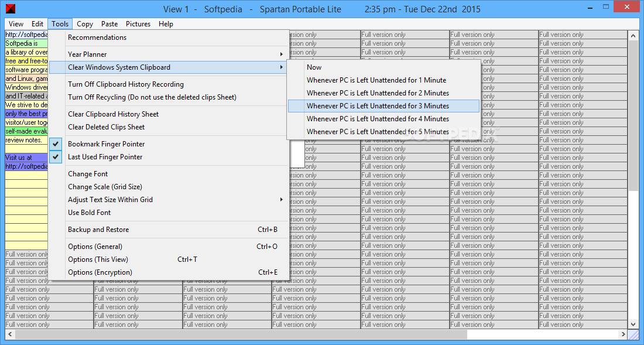Screen dimensions: 644x345
Task: Select the 'only the best pr' blue cell
Action: tap(26, 114)
